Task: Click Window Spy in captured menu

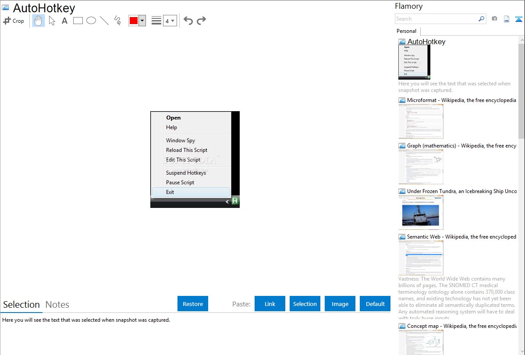Action: click(181, 141)
